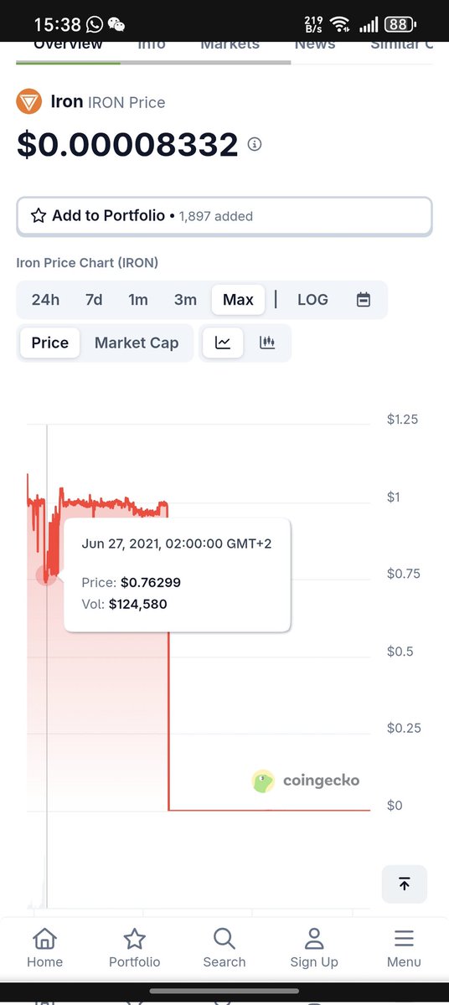449x1005 pixels.
Task: Choose the 7d time range
Action: 94,300
